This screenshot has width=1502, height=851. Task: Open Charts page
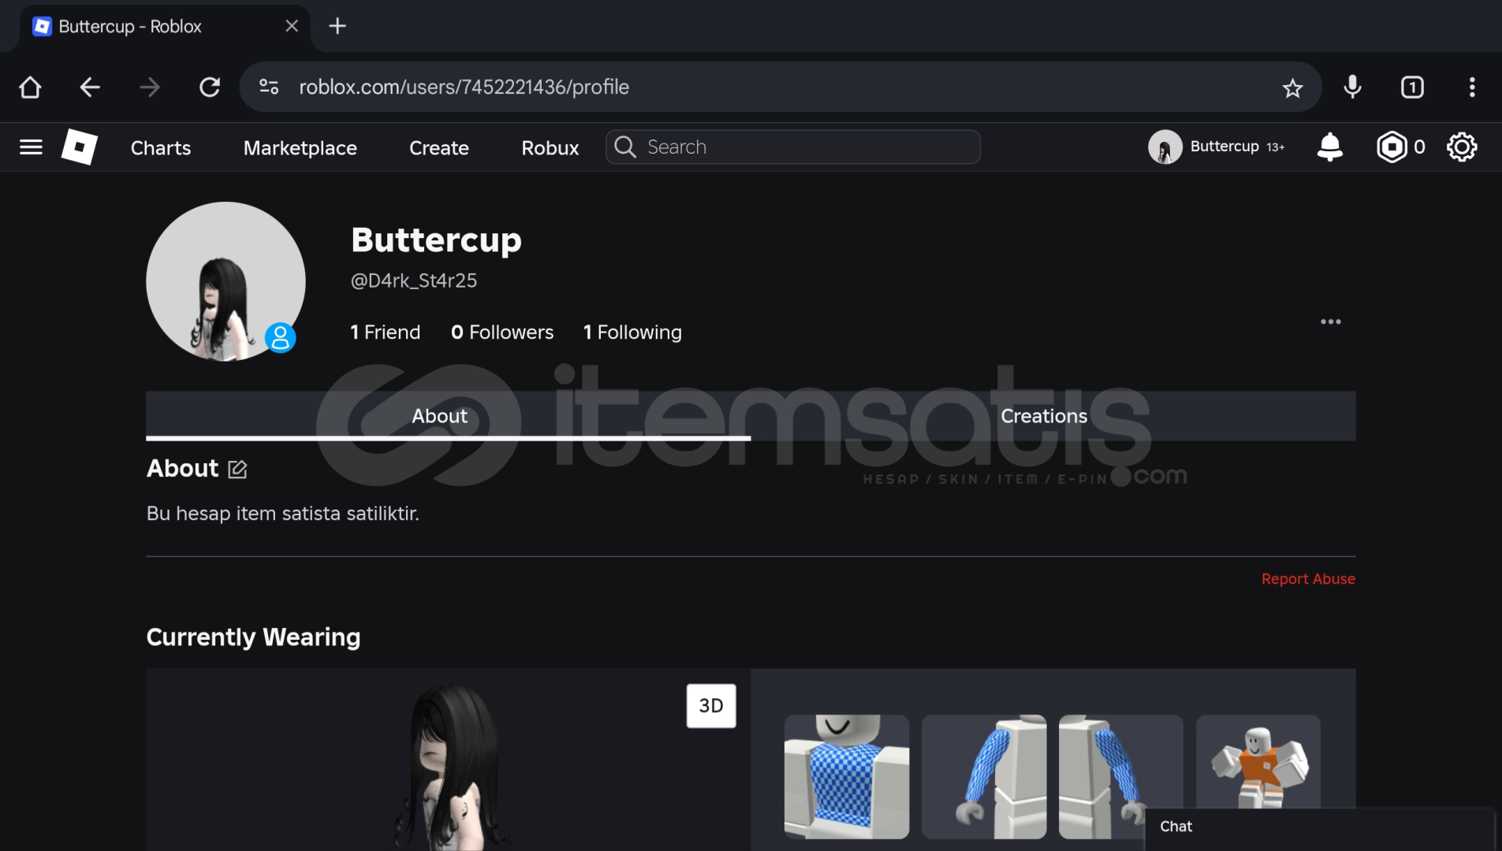click(x=161, y=148)
